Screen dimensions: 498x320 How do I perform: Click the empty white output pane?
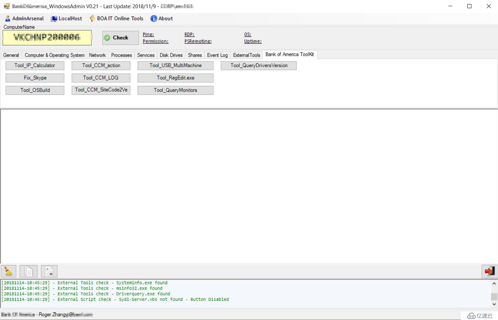(x=249, y=186)
